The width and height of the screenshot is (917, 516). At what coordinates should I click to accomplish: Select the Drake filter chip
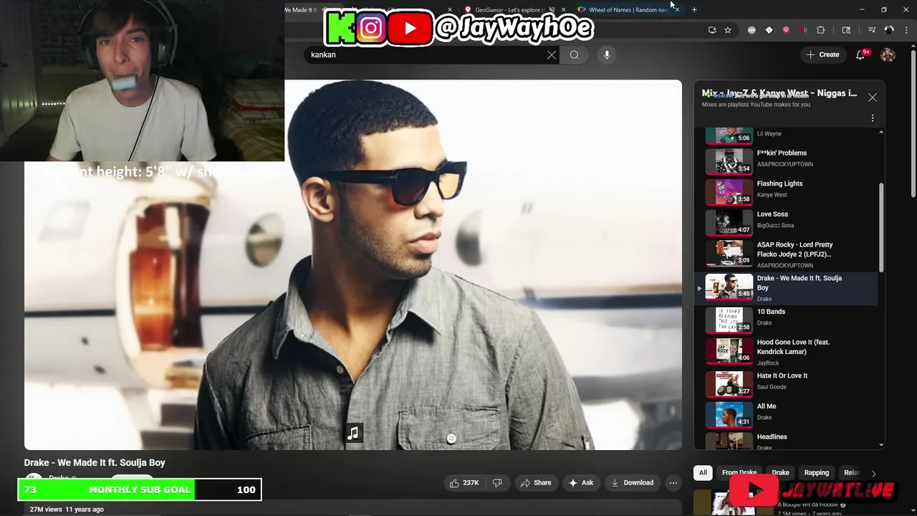tap(780, 473)
